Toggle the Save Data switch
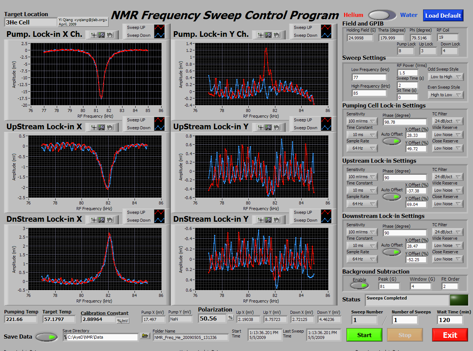The width and height of the screenshot is (473, 351). [47, 337]
